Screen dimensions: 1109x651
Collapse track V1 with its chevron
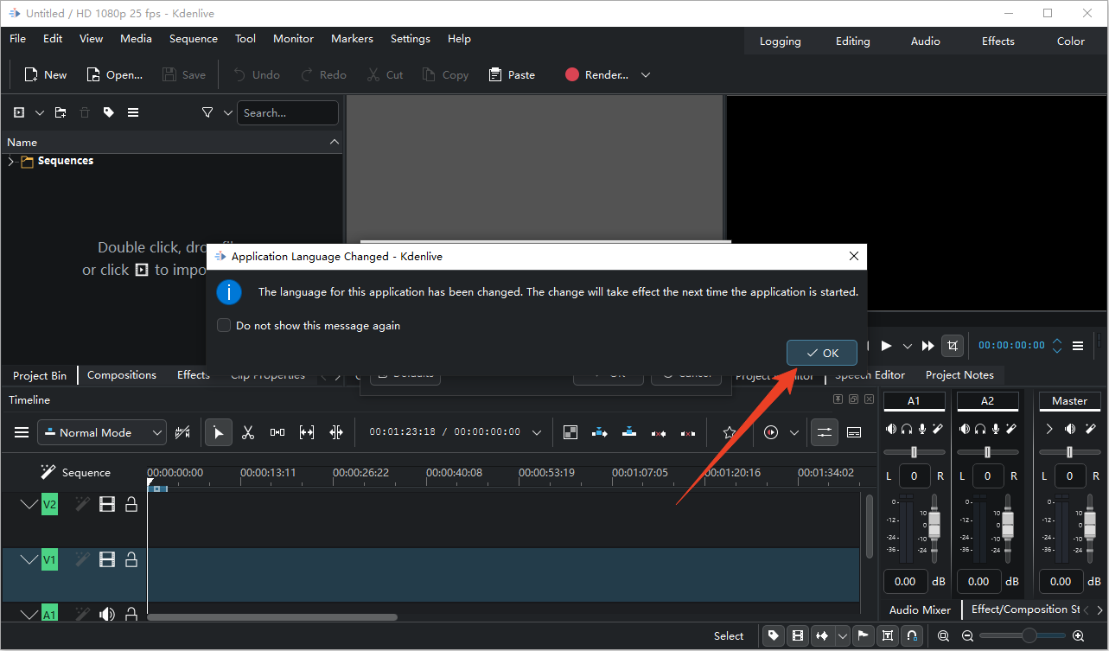(29, 560)
